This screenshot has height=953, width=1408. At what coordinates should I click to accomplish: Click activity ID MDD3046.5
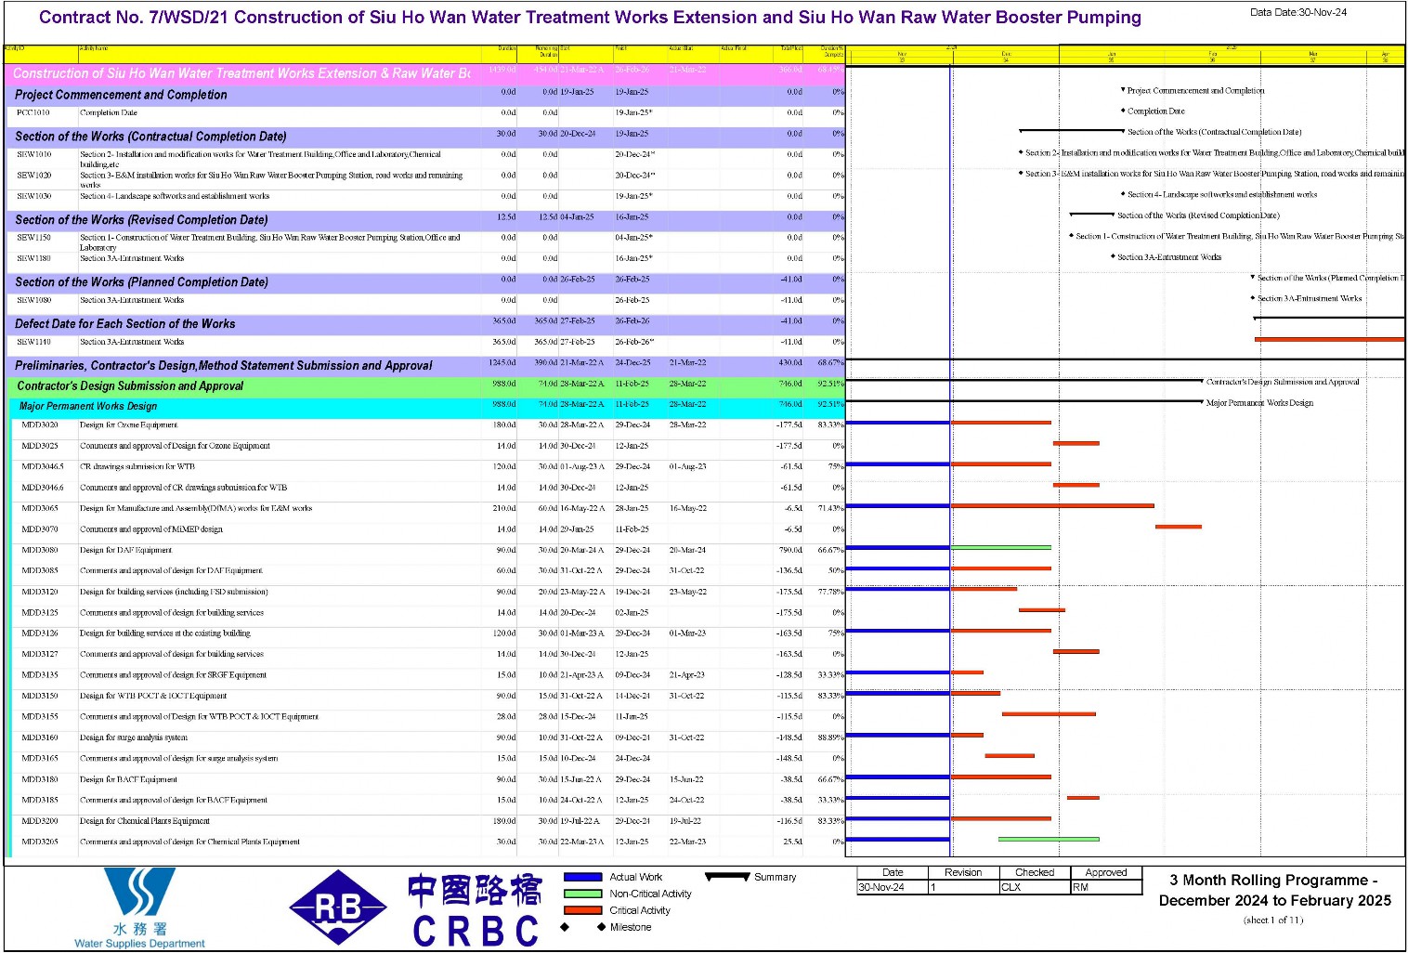[43, 467]
